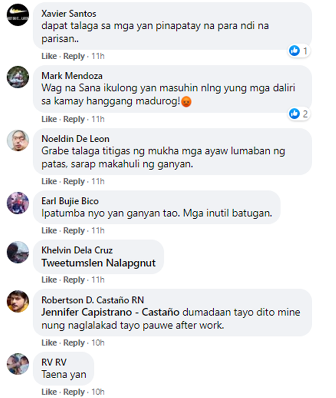Open Mark Mendoza's avatar image
336x398 pixels.
point(18,77)
